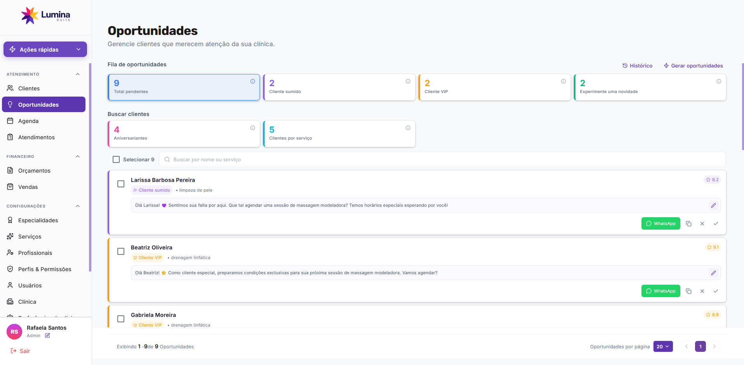Mark Beatriz's opportunity as done
744x365 pixels.
(x=716, y=291)
